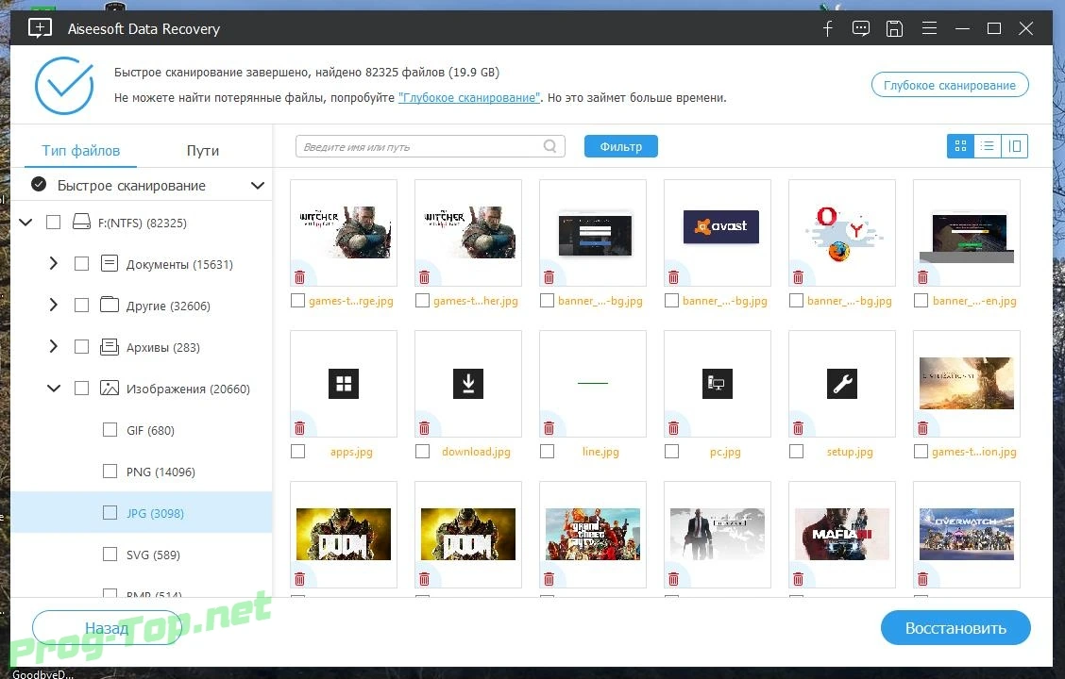The height and width of the screenshot is (679, 1065).
Task: Check the SVG (589) checkbox
Action: pyautogui.click(x=110, y=555)
